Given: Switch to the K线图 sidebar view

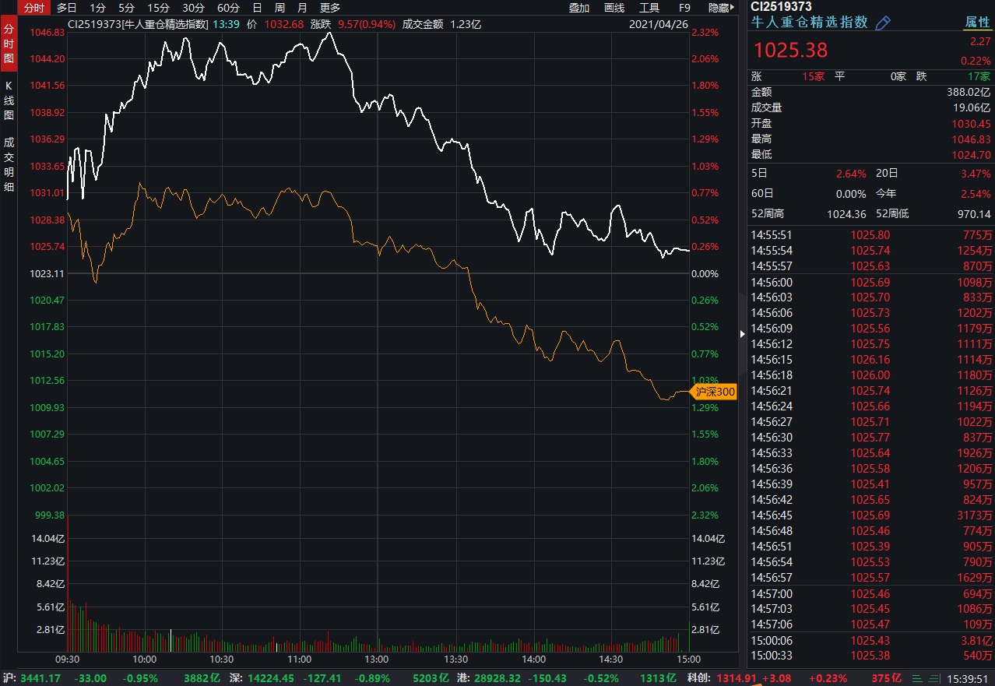Looking at the screenshot, I should [x=9, y=99].
